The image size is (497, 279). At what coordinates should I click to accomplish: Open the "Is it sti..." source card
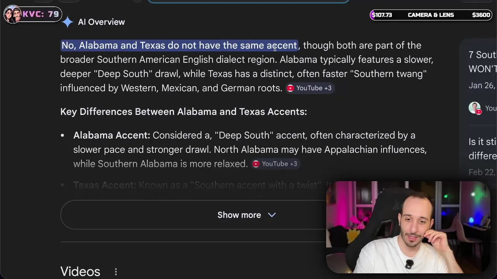click(482, 149)
